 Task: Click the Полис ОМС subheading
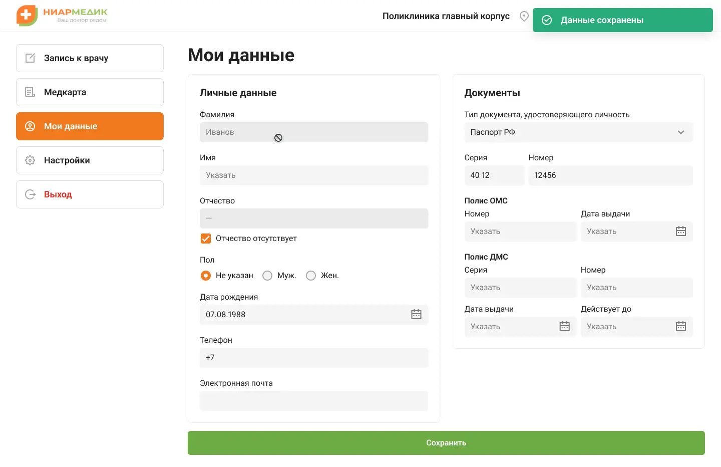(486, 200)
